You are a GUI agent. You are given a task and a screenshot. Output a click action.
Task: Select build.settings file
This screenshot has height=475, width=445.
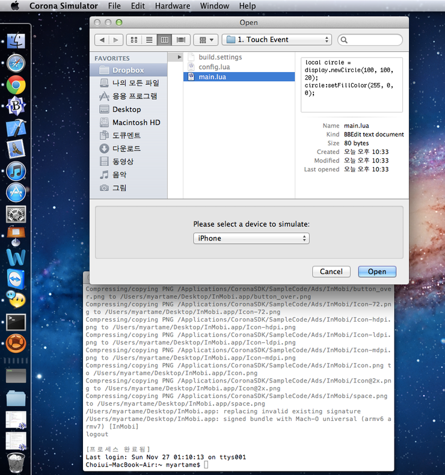[x=239, y=57]
